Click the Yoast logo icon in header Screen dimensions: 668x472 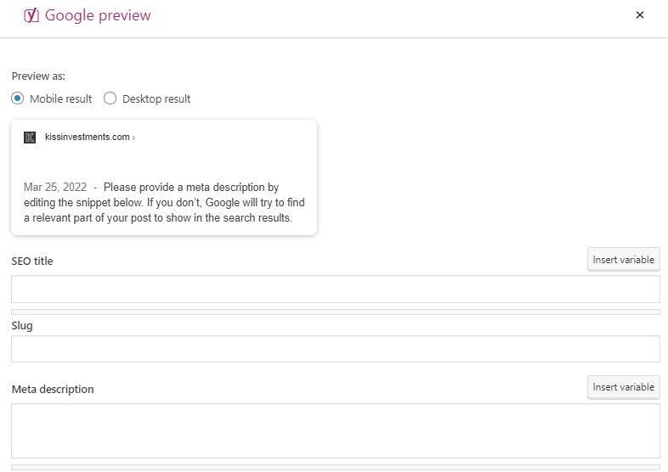pos(31,15)
